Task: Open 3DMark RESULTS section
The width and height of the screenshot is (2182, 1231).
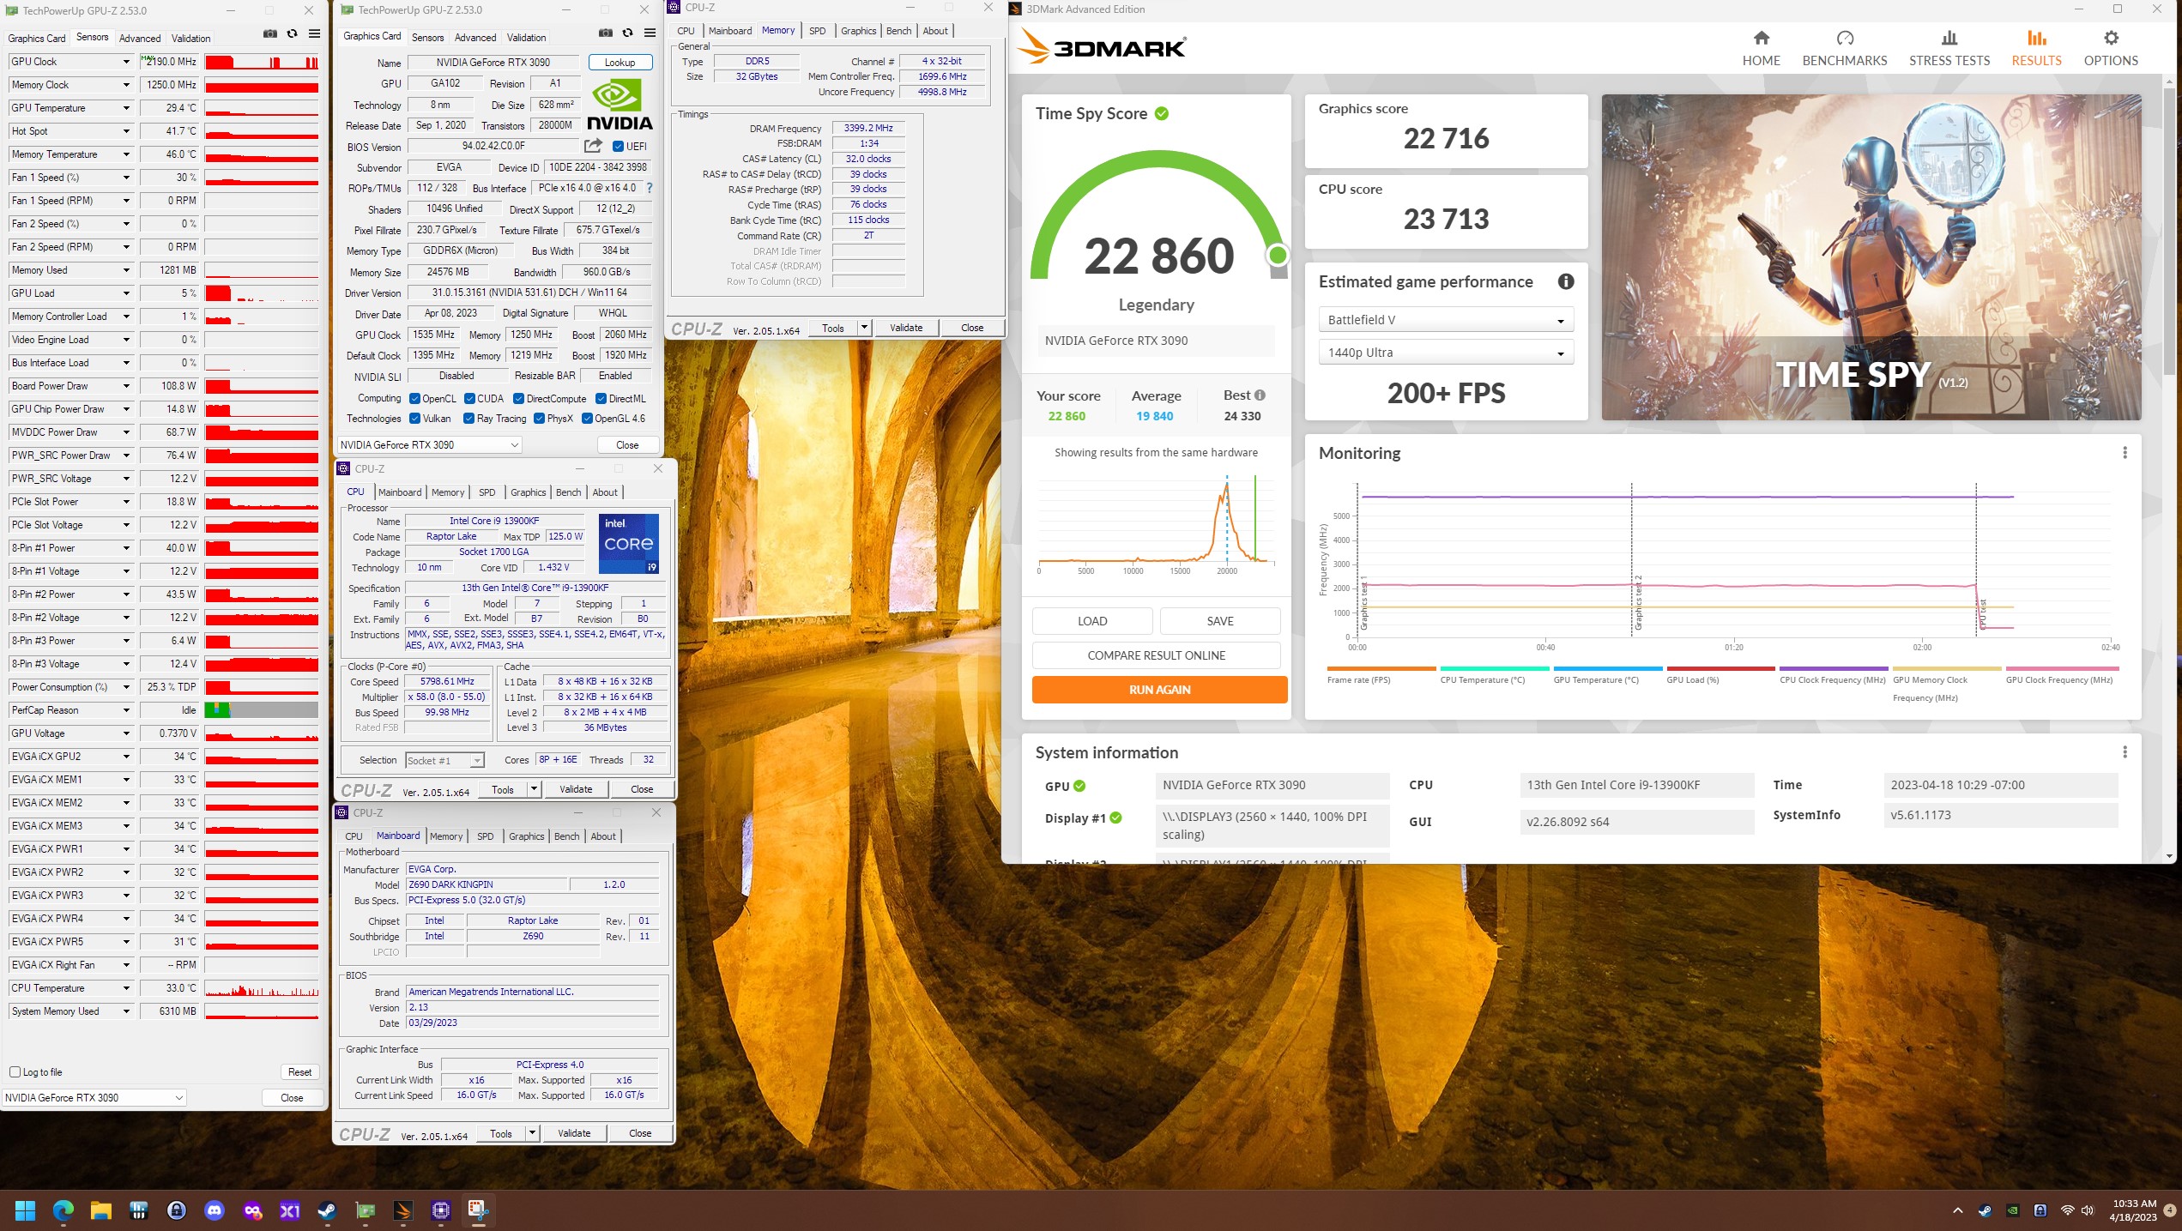Action: (2036, 48)
